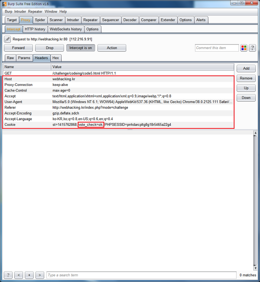
Task: Move the header Down
Action: [246, 98]
